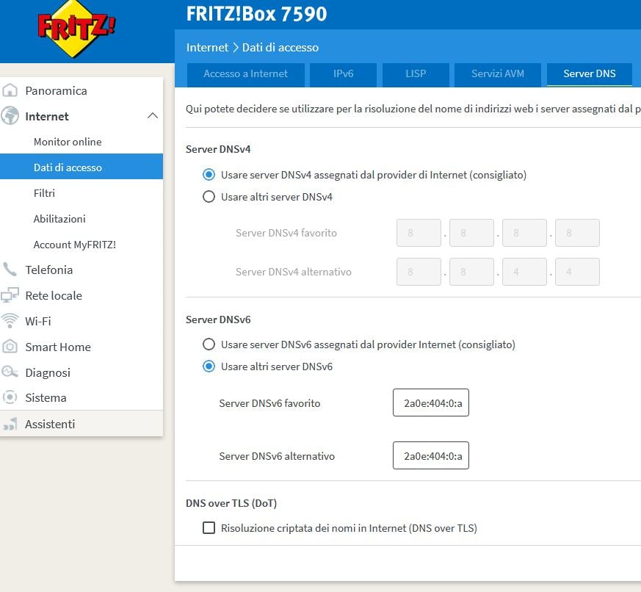
Task: Click second octet of DNSv4 alternativo
Action: [x=472, y=272]
